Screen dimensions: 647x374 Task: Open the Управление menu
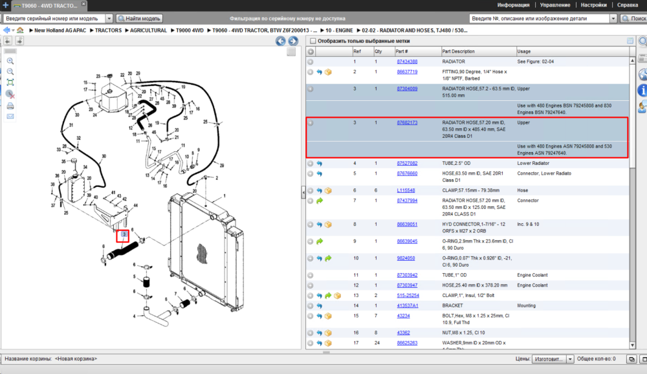click(555, 5)
